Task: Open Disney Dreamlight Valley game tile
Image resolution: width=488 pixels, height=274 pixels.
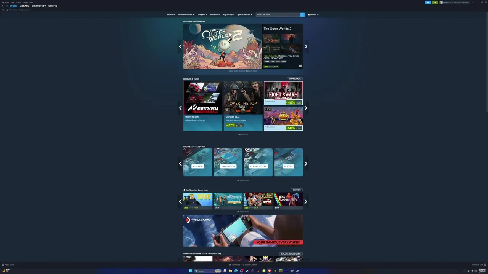Action: point(228,201)
